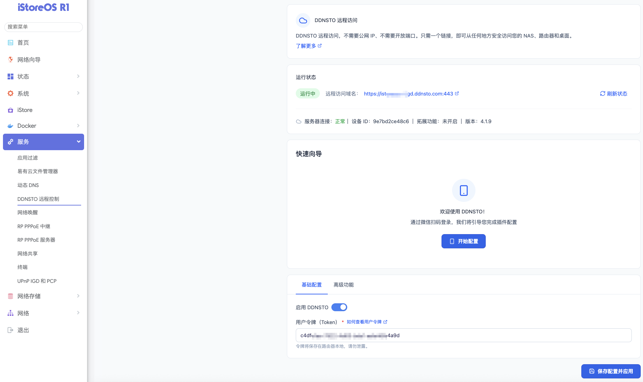Click 保存配置并应用 button

[611, 371]
